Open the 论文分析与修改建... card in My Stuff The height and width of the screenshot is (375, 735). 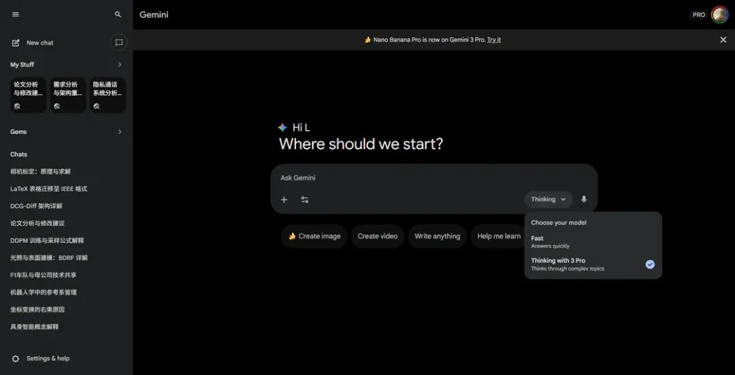[29, 95]
